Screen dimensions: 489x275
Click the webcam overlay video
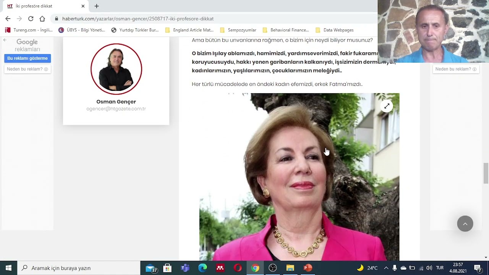(433, 31)
